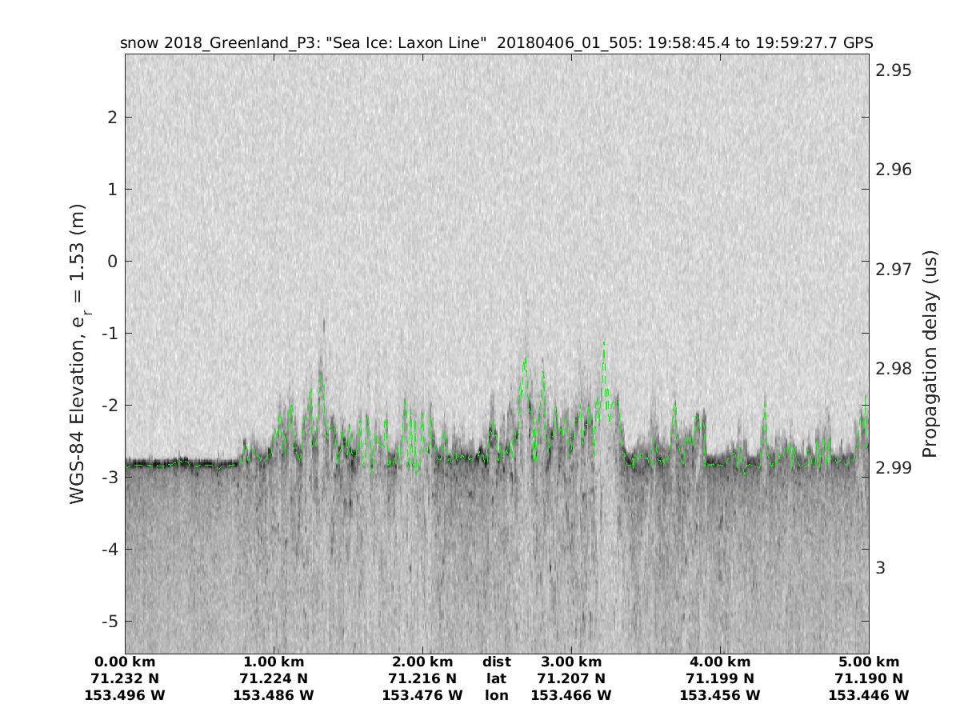
Task: Select the elevation tick label -5
Action: pyautogui.click(x=106, y=622)
